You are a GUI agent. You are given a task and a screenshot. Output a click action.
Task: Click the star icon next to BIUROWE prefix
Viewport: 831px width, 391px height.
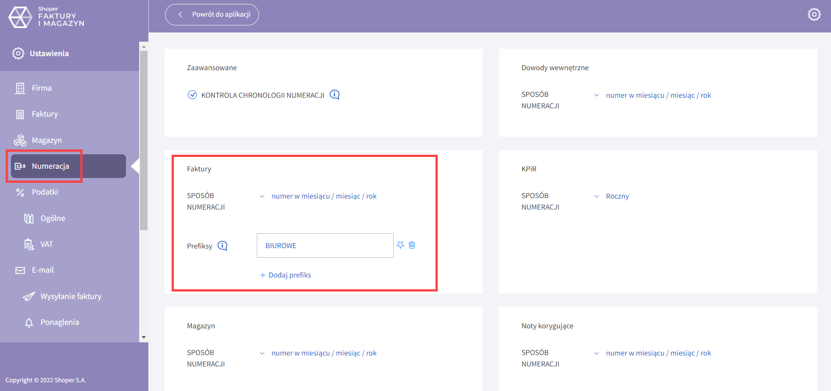click(400, 245)
